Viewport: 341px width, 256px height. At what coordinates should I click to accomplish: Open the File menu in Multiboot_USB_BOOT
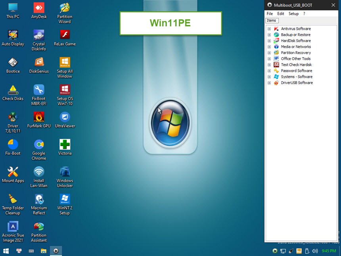[270, 13]
